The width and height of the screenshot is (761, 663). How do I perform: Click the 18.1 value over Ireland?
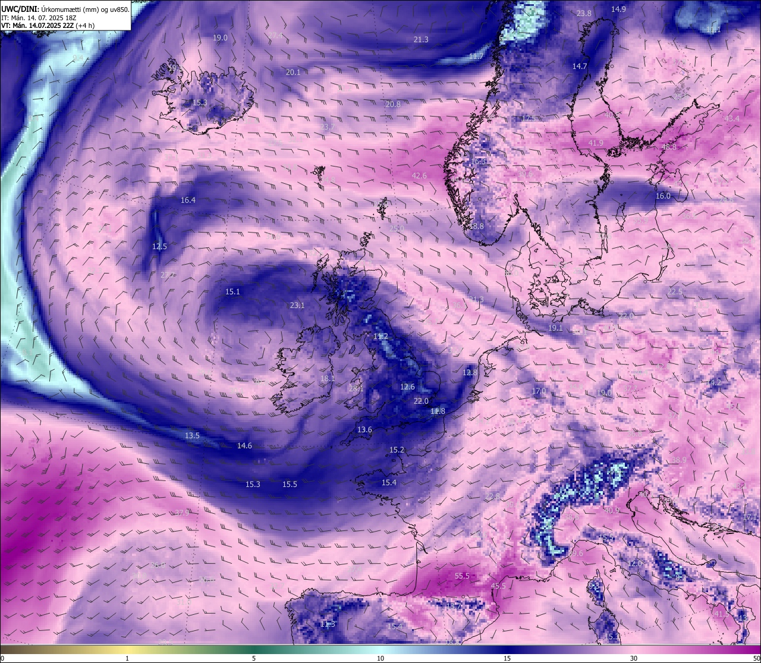[328, 379]
